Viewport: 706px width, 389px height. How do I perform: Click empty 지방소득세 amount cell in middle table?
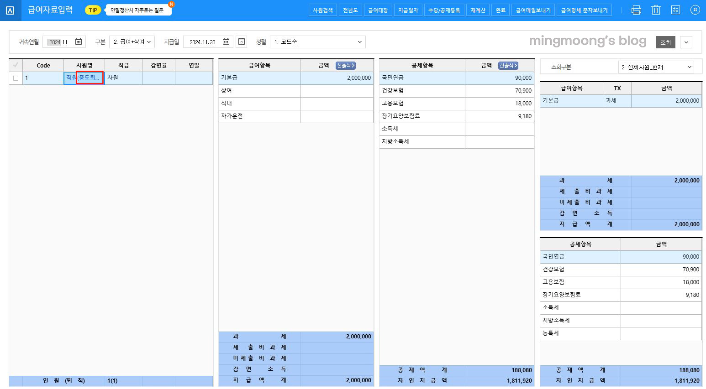500,142
